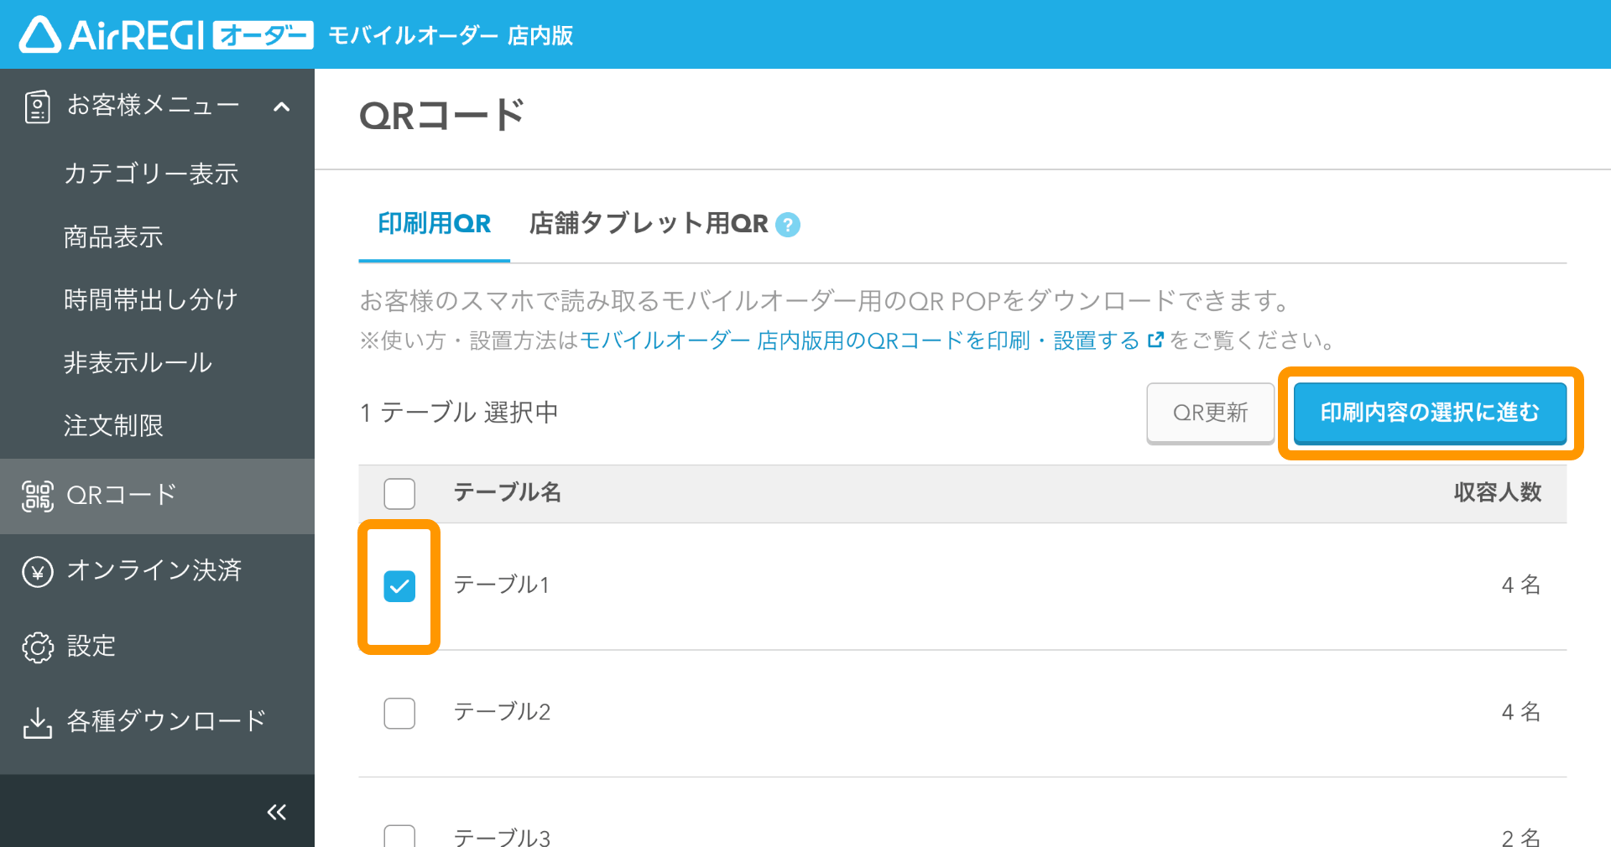Open 時間帯出し分け in the sidebar

pyautogui.click(x=151, y=299)
